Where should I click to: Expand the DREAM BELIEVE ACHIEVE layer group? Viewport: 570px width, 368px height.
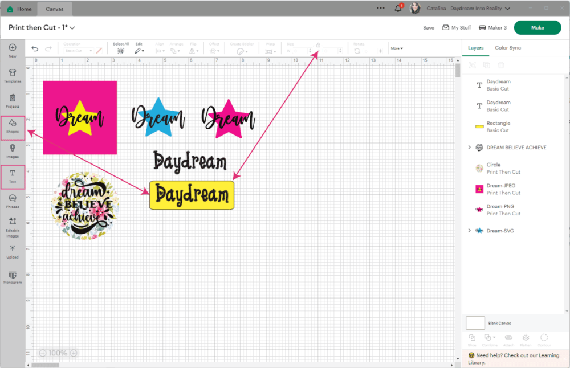pos(469,148)
